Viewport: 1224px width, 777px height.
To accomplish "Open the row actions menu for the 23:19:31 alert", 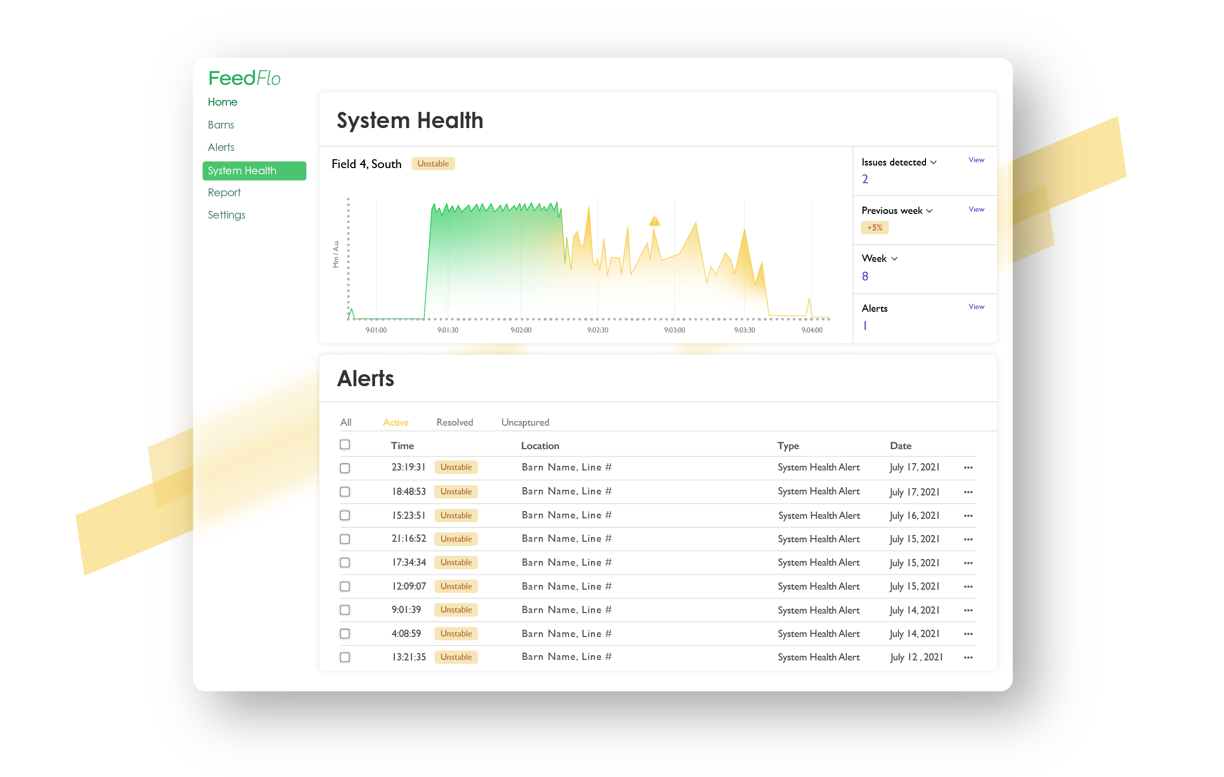I will (969, 467).
